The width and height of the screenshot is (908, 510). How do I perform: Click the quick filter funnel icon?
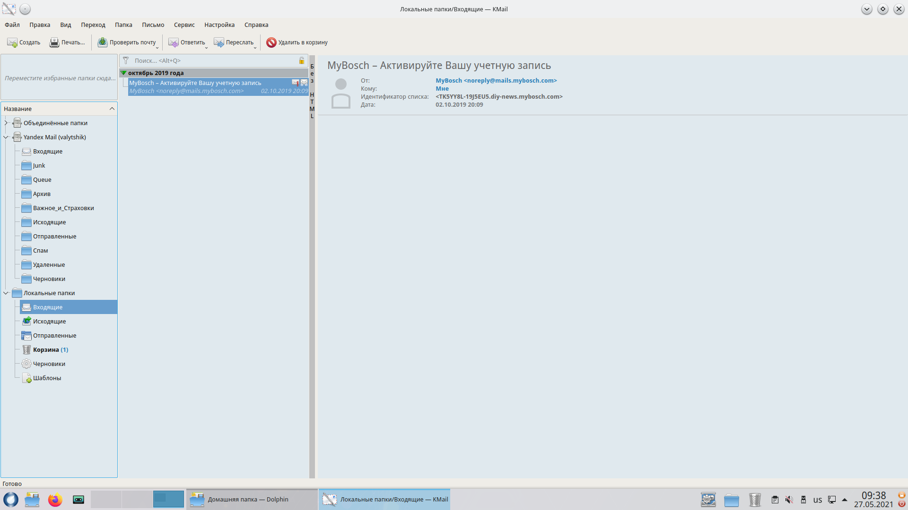click(126, 60)
